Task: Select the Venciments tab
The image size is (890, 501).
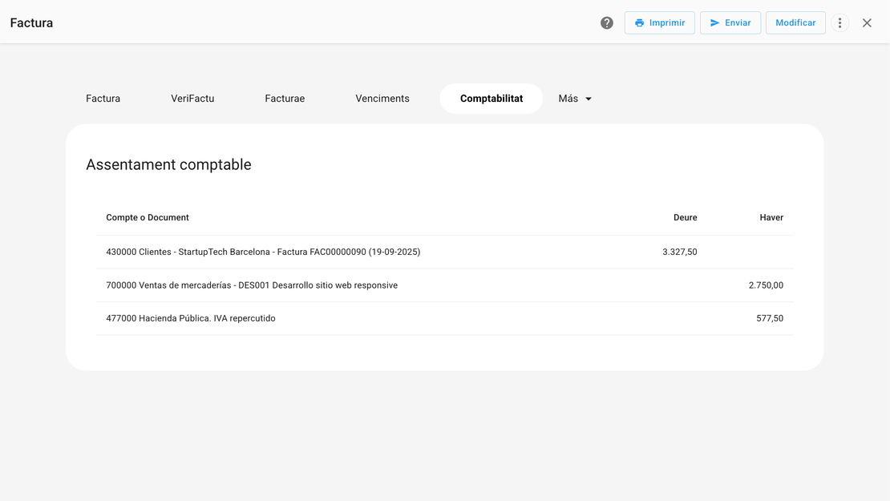Action: 382,99
